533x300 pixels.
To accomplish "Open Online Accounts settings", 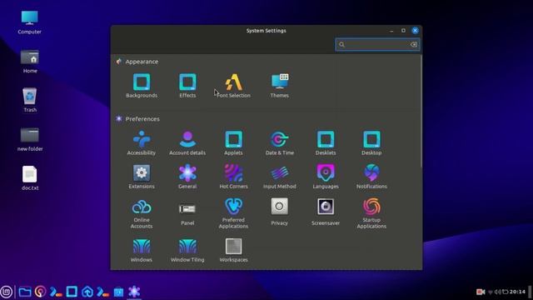I will 142,213.
